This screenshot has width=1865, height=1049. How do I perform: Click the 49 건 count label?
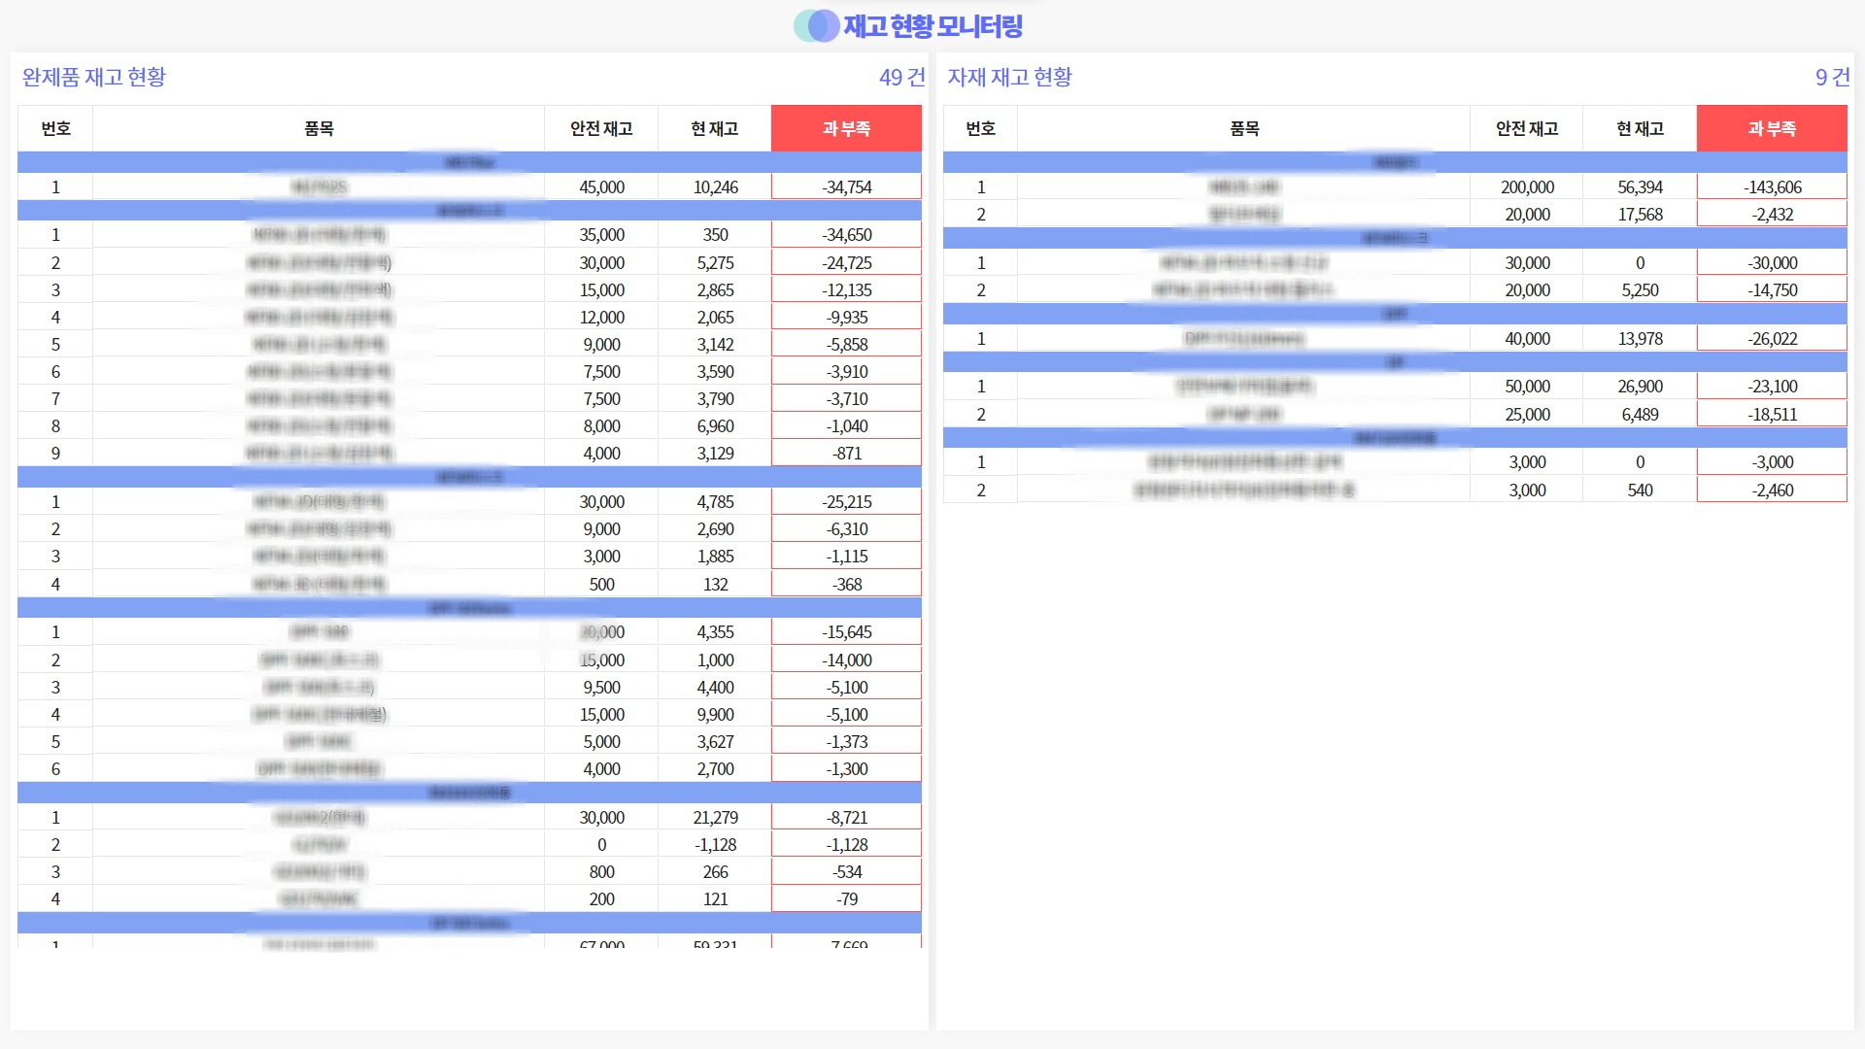901,77
